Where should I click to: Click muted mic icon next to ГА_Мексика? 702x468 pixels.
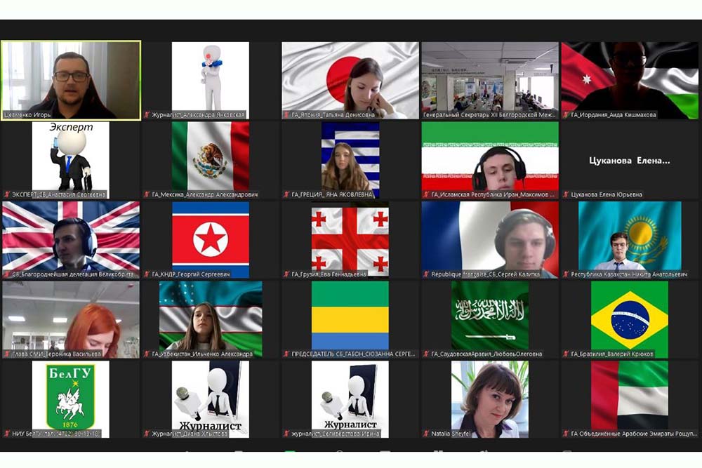tap(147, 194)
